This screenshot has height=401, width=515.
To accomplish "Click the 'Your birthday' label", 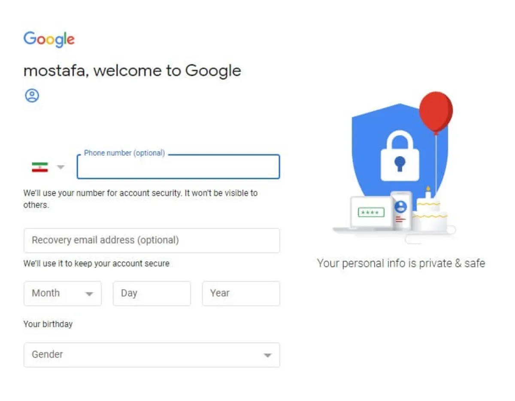I will pos(48,324).
